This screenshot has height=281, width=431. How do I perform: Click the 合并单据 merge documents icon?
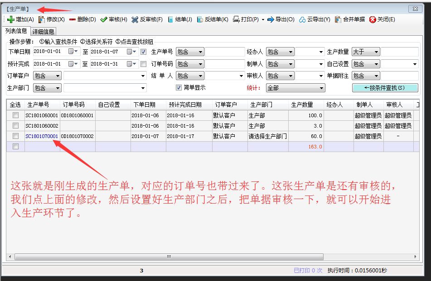[338, 19]
